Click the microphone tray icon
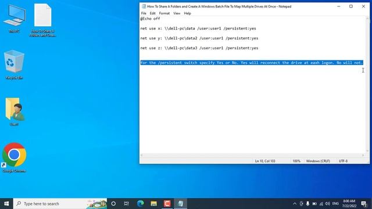372x209 pixels. pos(307,204)
